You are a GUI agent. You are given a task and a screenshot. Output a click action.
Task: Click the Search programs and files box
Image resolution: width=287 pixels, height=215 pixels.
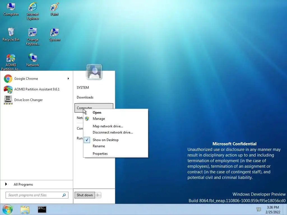tap(37, 195)
